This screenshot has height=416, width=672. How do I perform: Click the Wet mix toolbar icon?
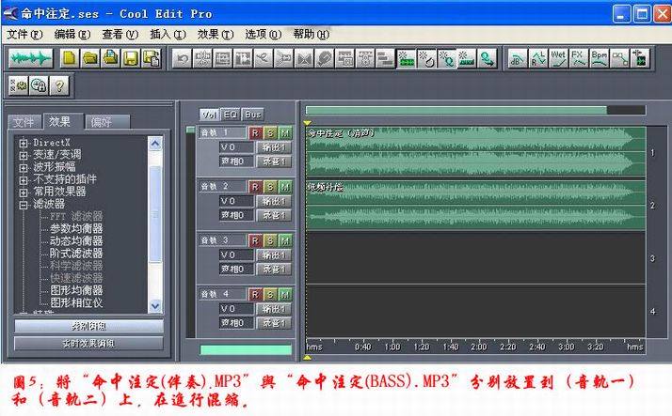559,58
